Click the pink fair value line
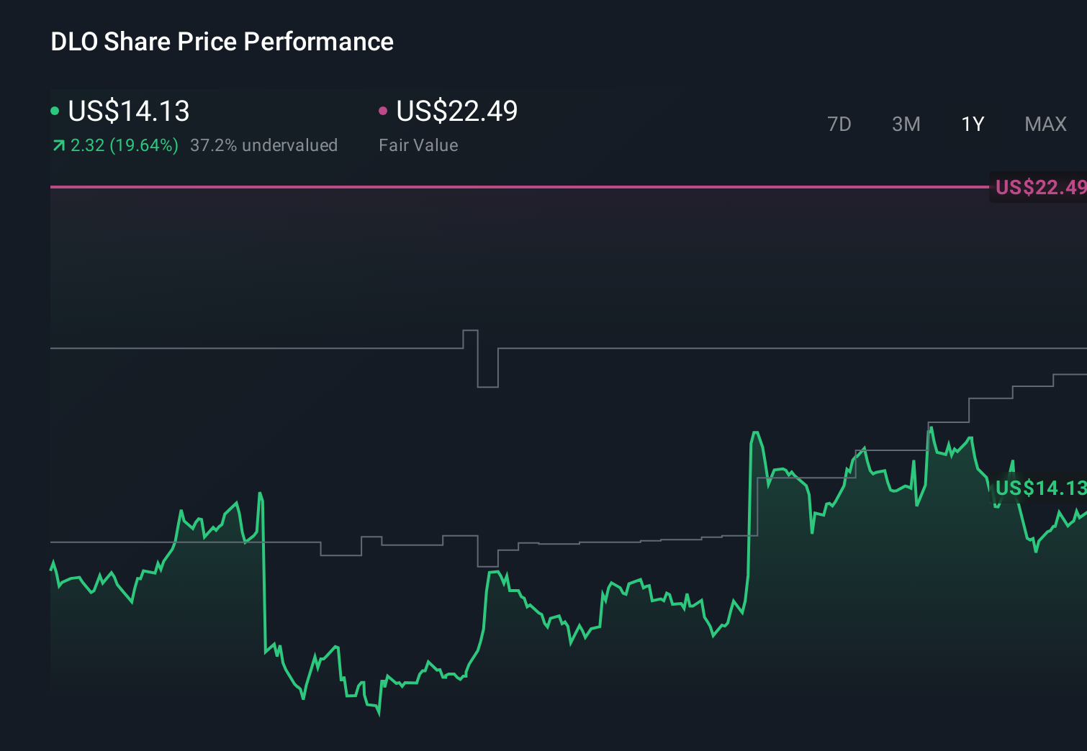1087x751 pixels. (504, 188)
